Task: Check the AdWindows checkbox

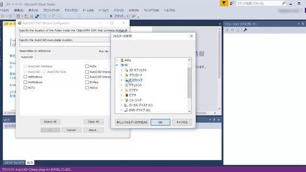Action: tap(25, 77)
